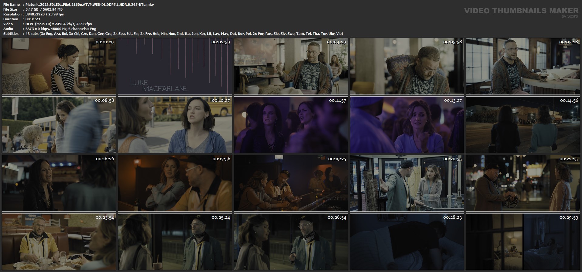Click the Video label
The width and height of the screenshot is (582, 272).
[8, 24]
